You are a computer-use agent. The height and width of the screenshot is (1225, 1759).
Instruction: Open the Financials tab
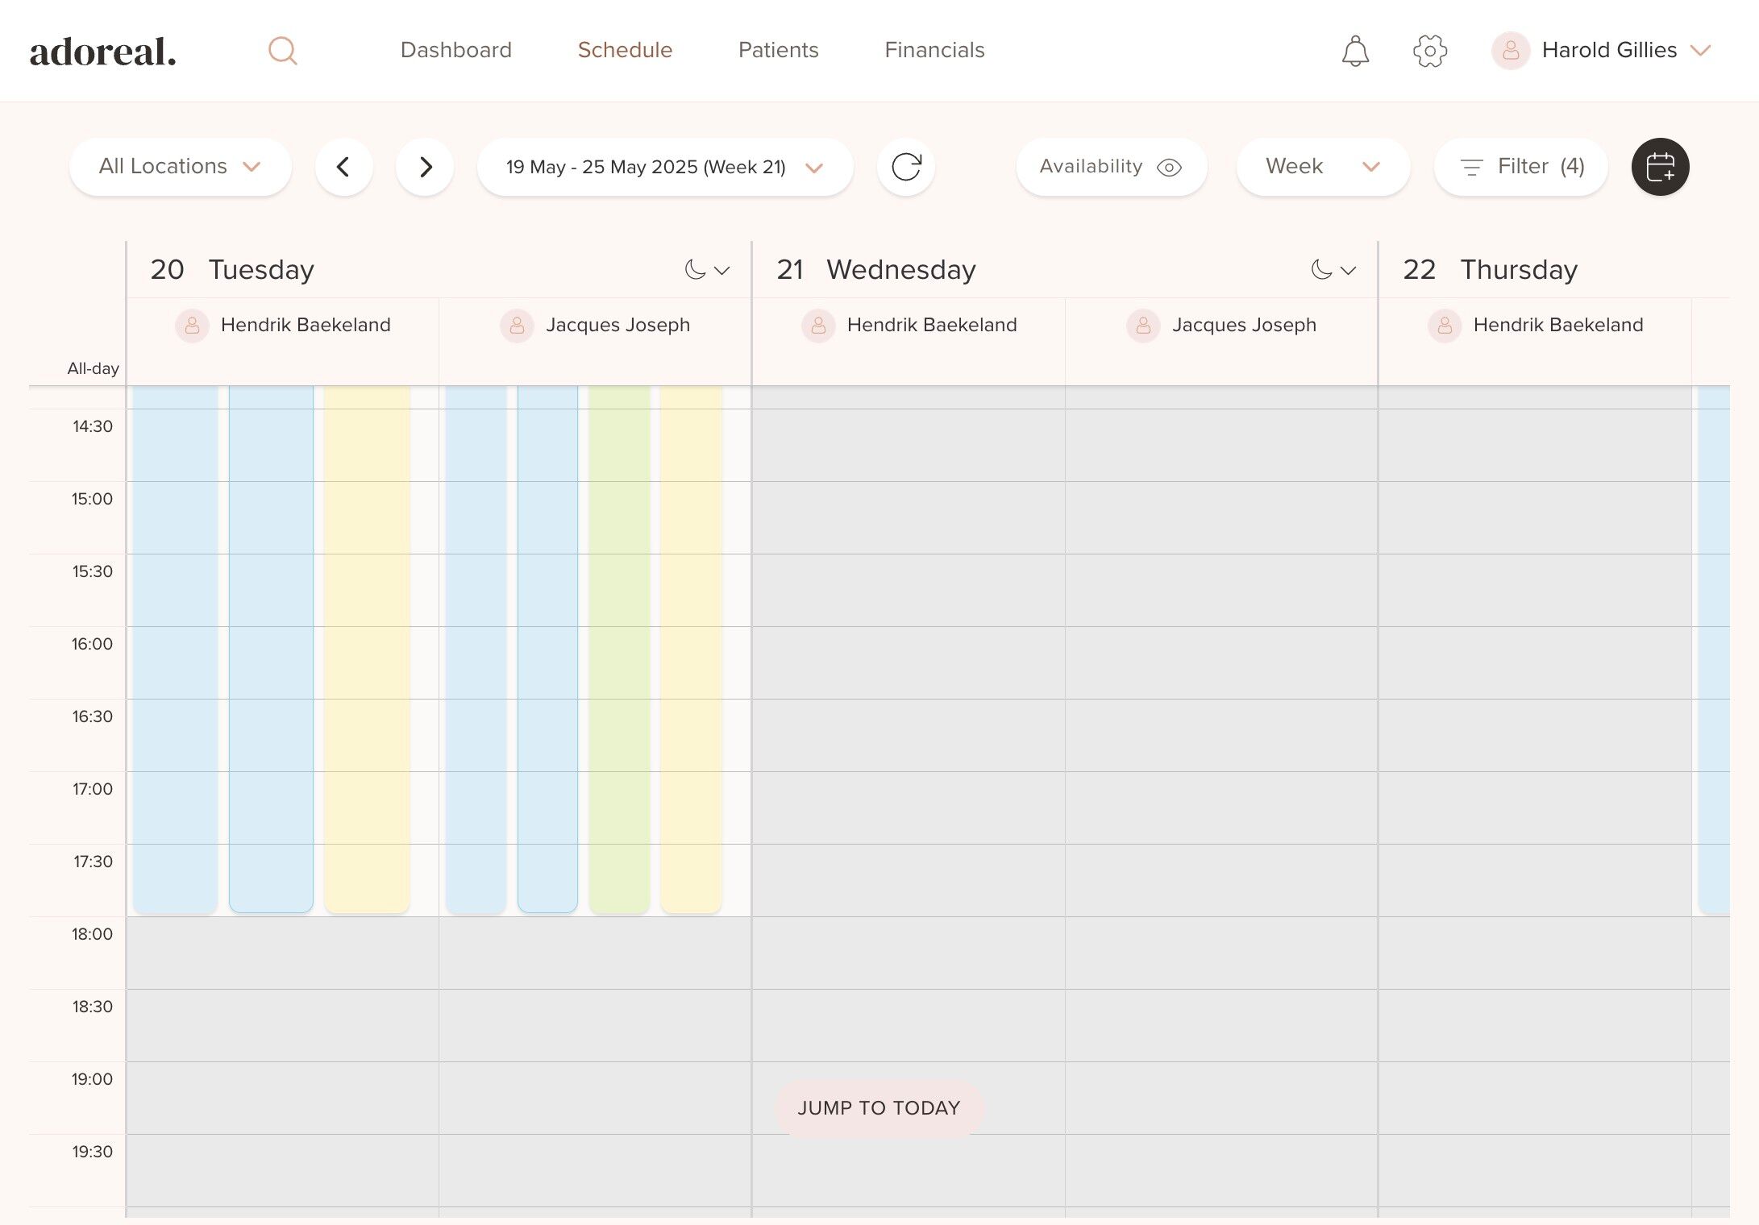(x=934, y=50)
